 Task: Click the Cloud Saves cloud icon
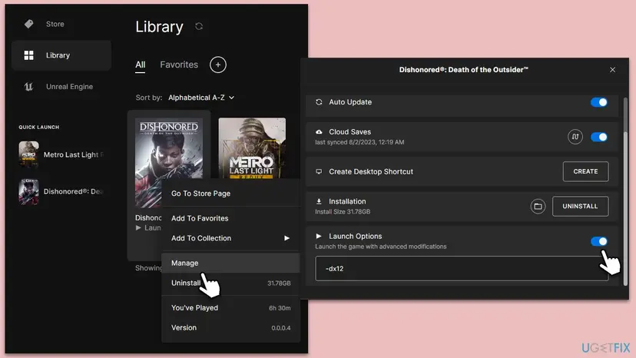pyautogui.click(x=319, y=132)
